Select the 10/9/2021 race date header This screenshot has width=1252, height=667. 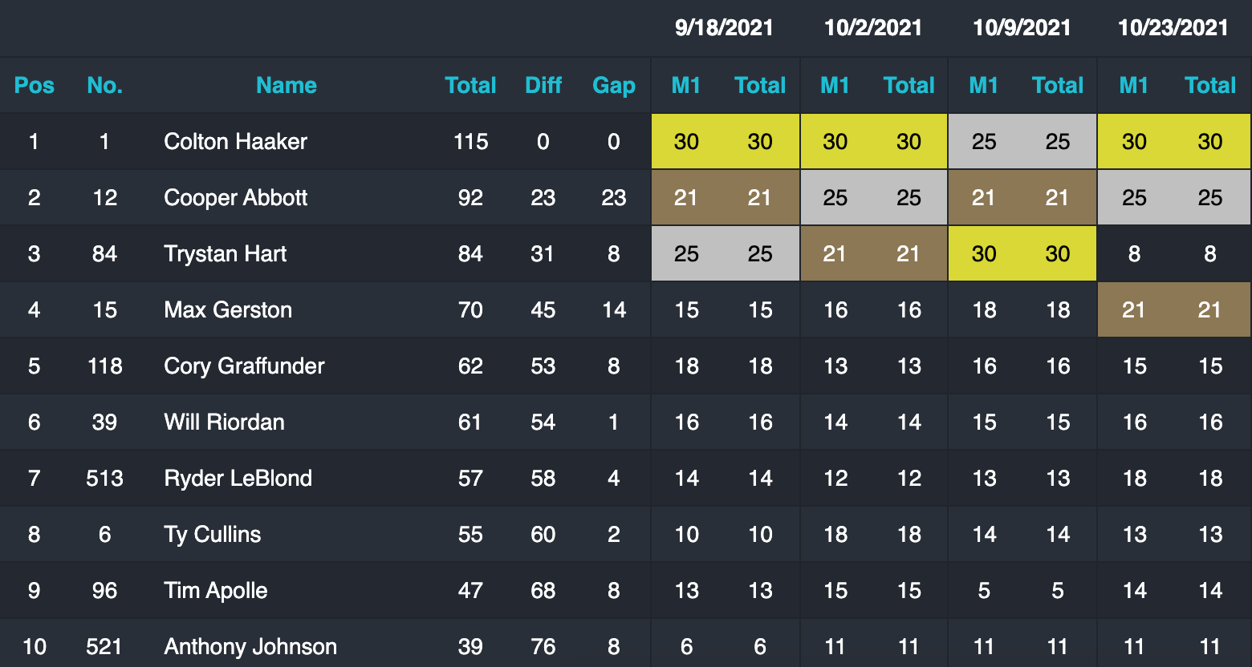1022,28
